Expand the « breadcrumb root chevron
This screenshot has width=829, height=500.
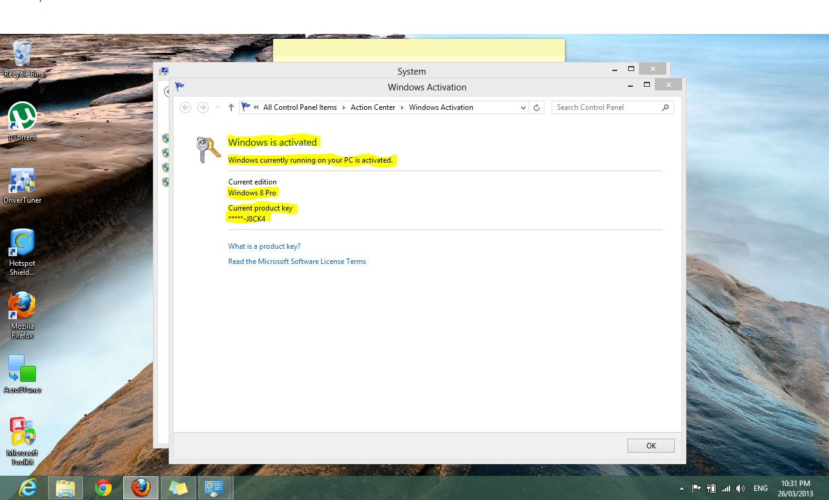[x=256, y=107]
